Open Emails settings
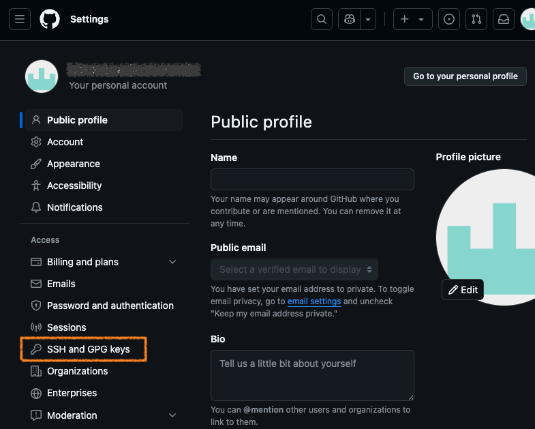535x429 pixels. click(104, 284)
